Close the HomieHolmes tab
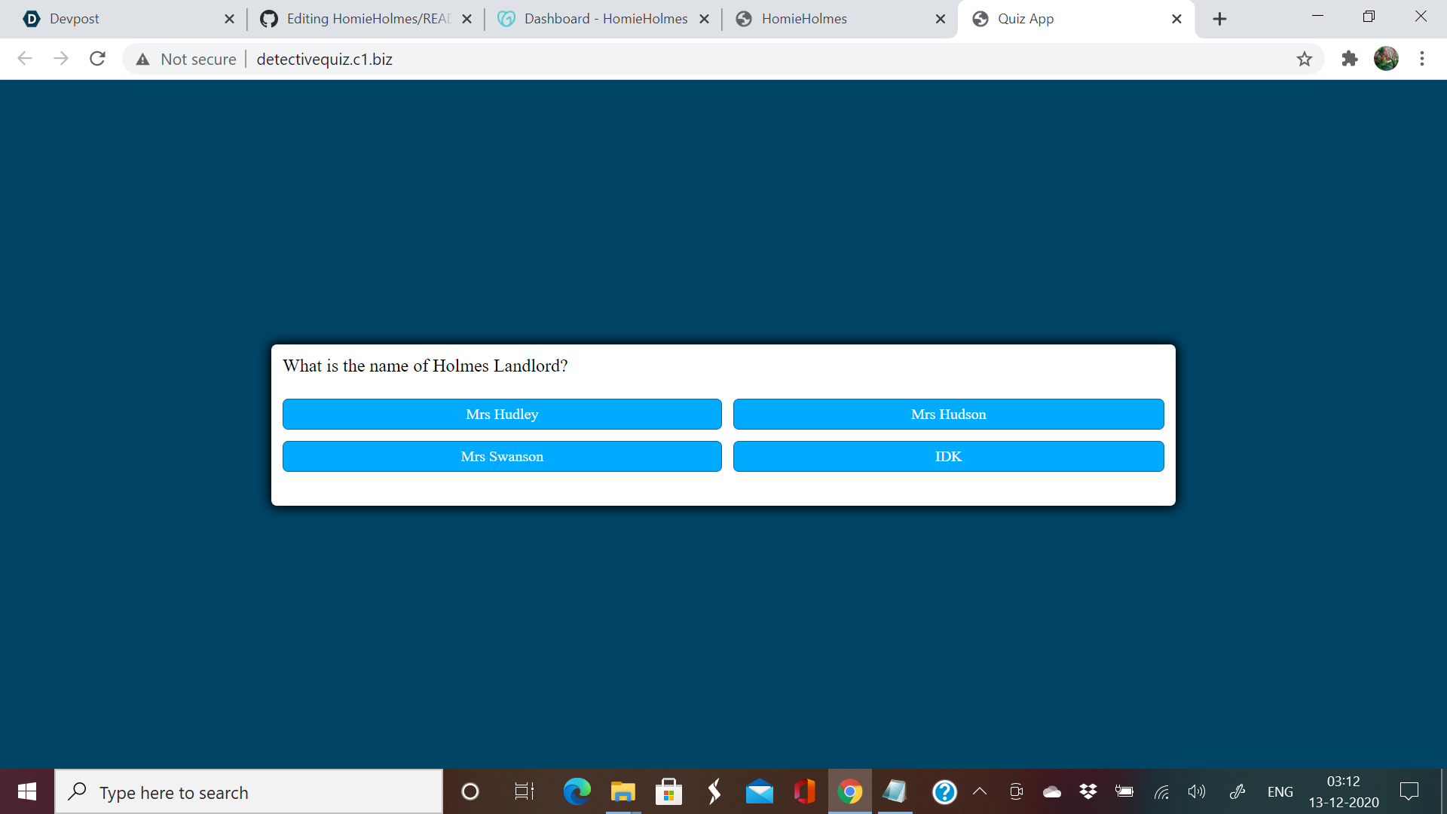 point(940,19)
